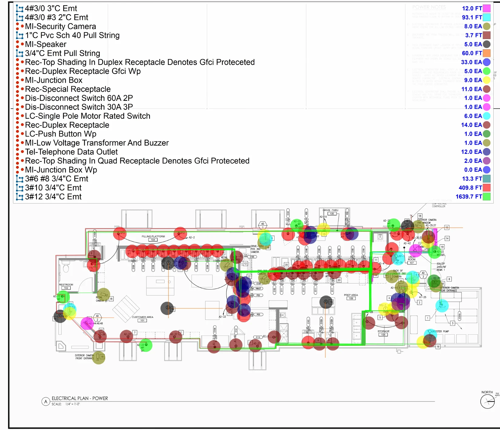Screen dimensions: 500x430
Task: Click the linear icon beside 4#3/0 #3 2"C Emt
Action: (x=20, y=18)
